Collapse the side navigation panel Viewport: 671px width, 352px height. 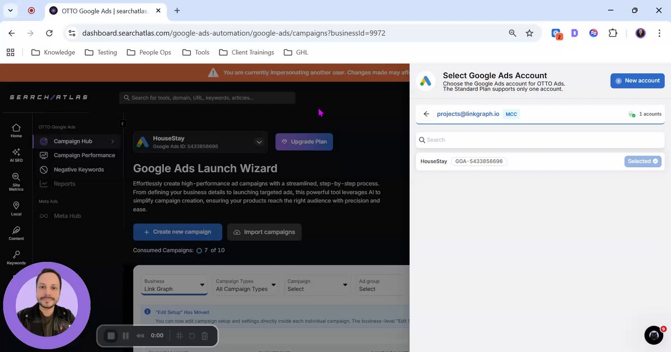122,124
